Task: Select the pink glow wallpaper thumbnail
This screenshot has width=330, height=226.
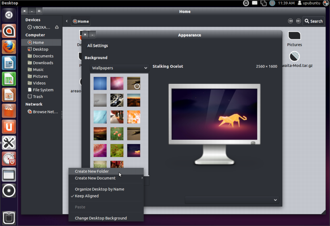Action: tap(117, 83)
